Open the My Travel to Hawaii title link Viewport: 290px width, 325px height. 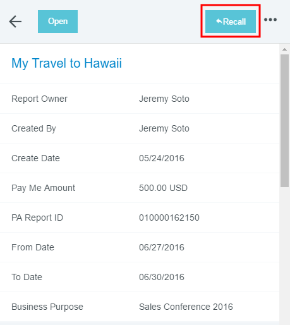pyautogui.click(x=66, y=63)
